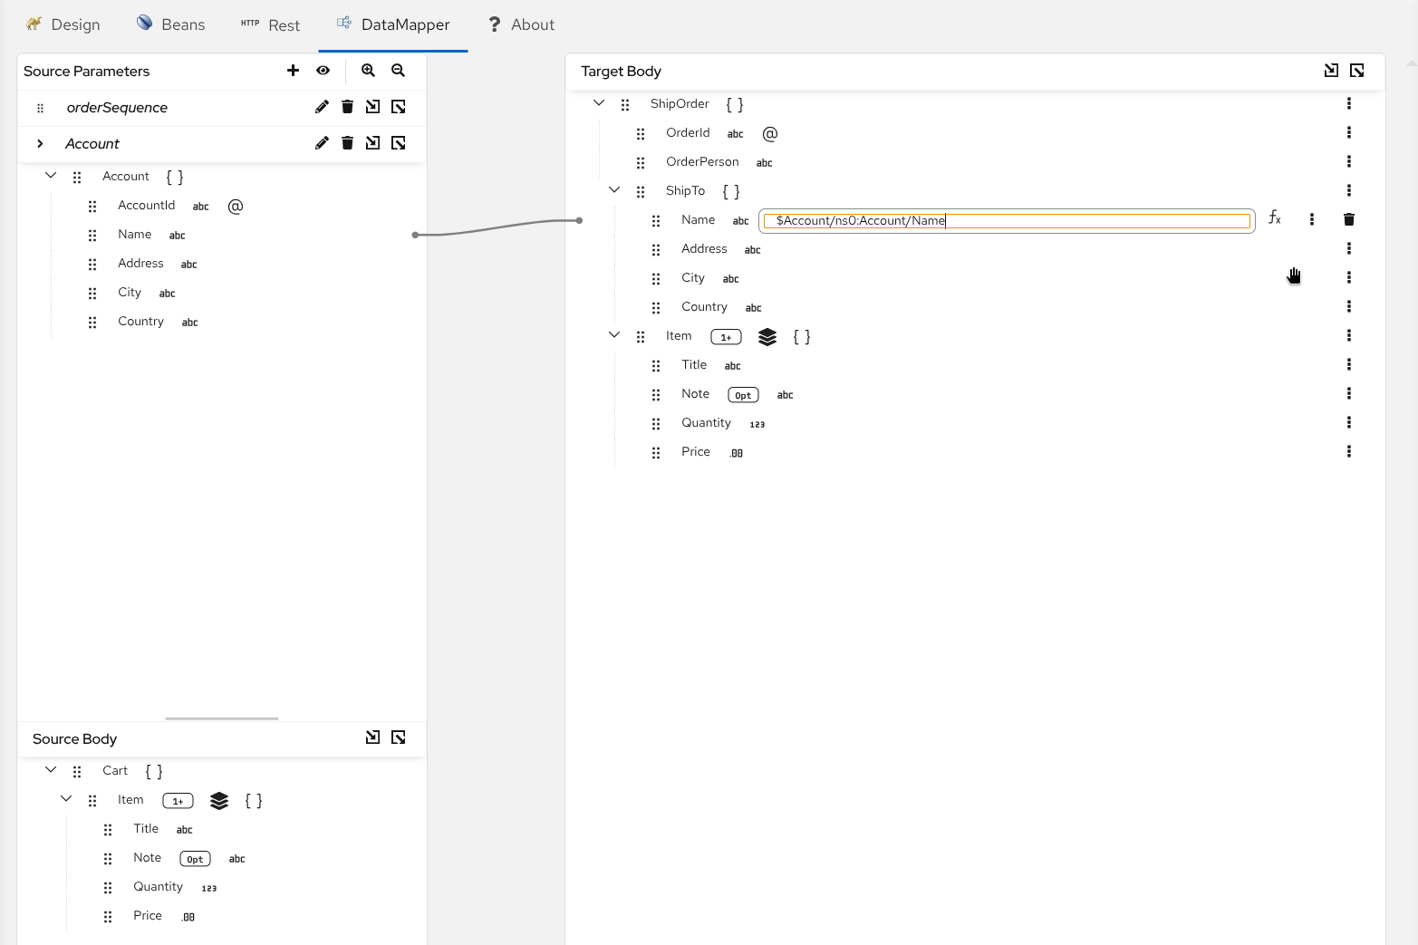Viewport: 1418px width, 945px height.
Task: Attach schema to orderSequence parameter
Action: (372, 107)
